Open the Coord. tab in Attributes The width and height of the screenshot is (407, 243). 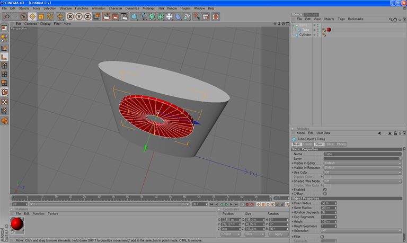(x=307, y=144)
